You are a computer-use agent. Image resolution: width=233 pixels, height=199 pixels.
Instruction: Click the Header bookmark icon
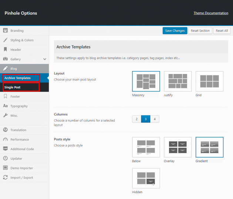[x=5, y=49]
